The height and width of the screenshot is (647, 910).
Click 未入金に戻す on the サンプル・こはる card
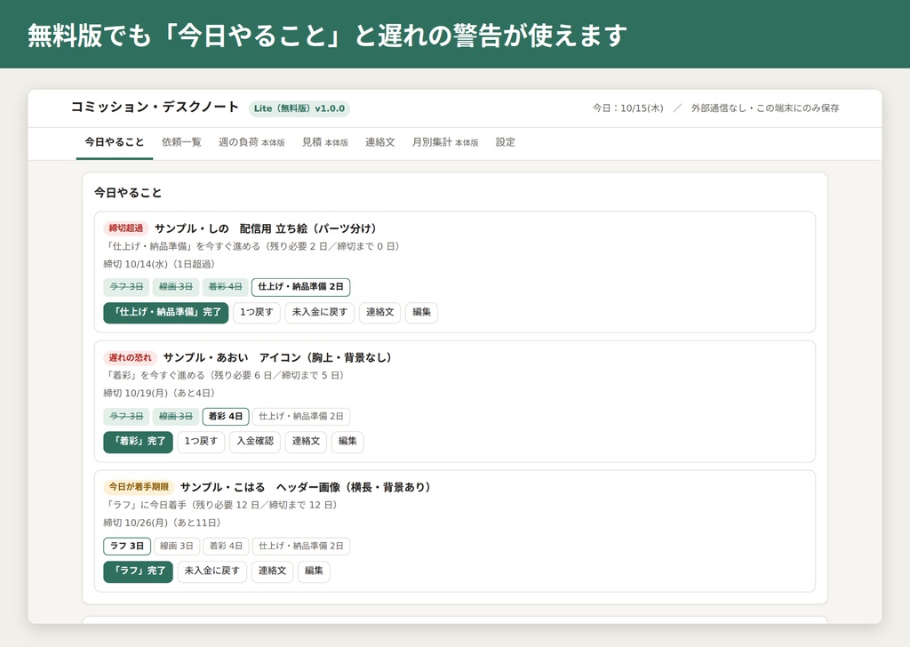point(212,571)
